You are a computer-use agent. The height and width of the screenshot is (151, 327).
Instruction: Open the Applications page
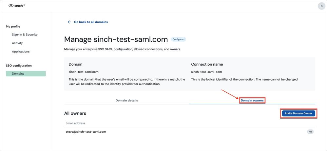21,52
